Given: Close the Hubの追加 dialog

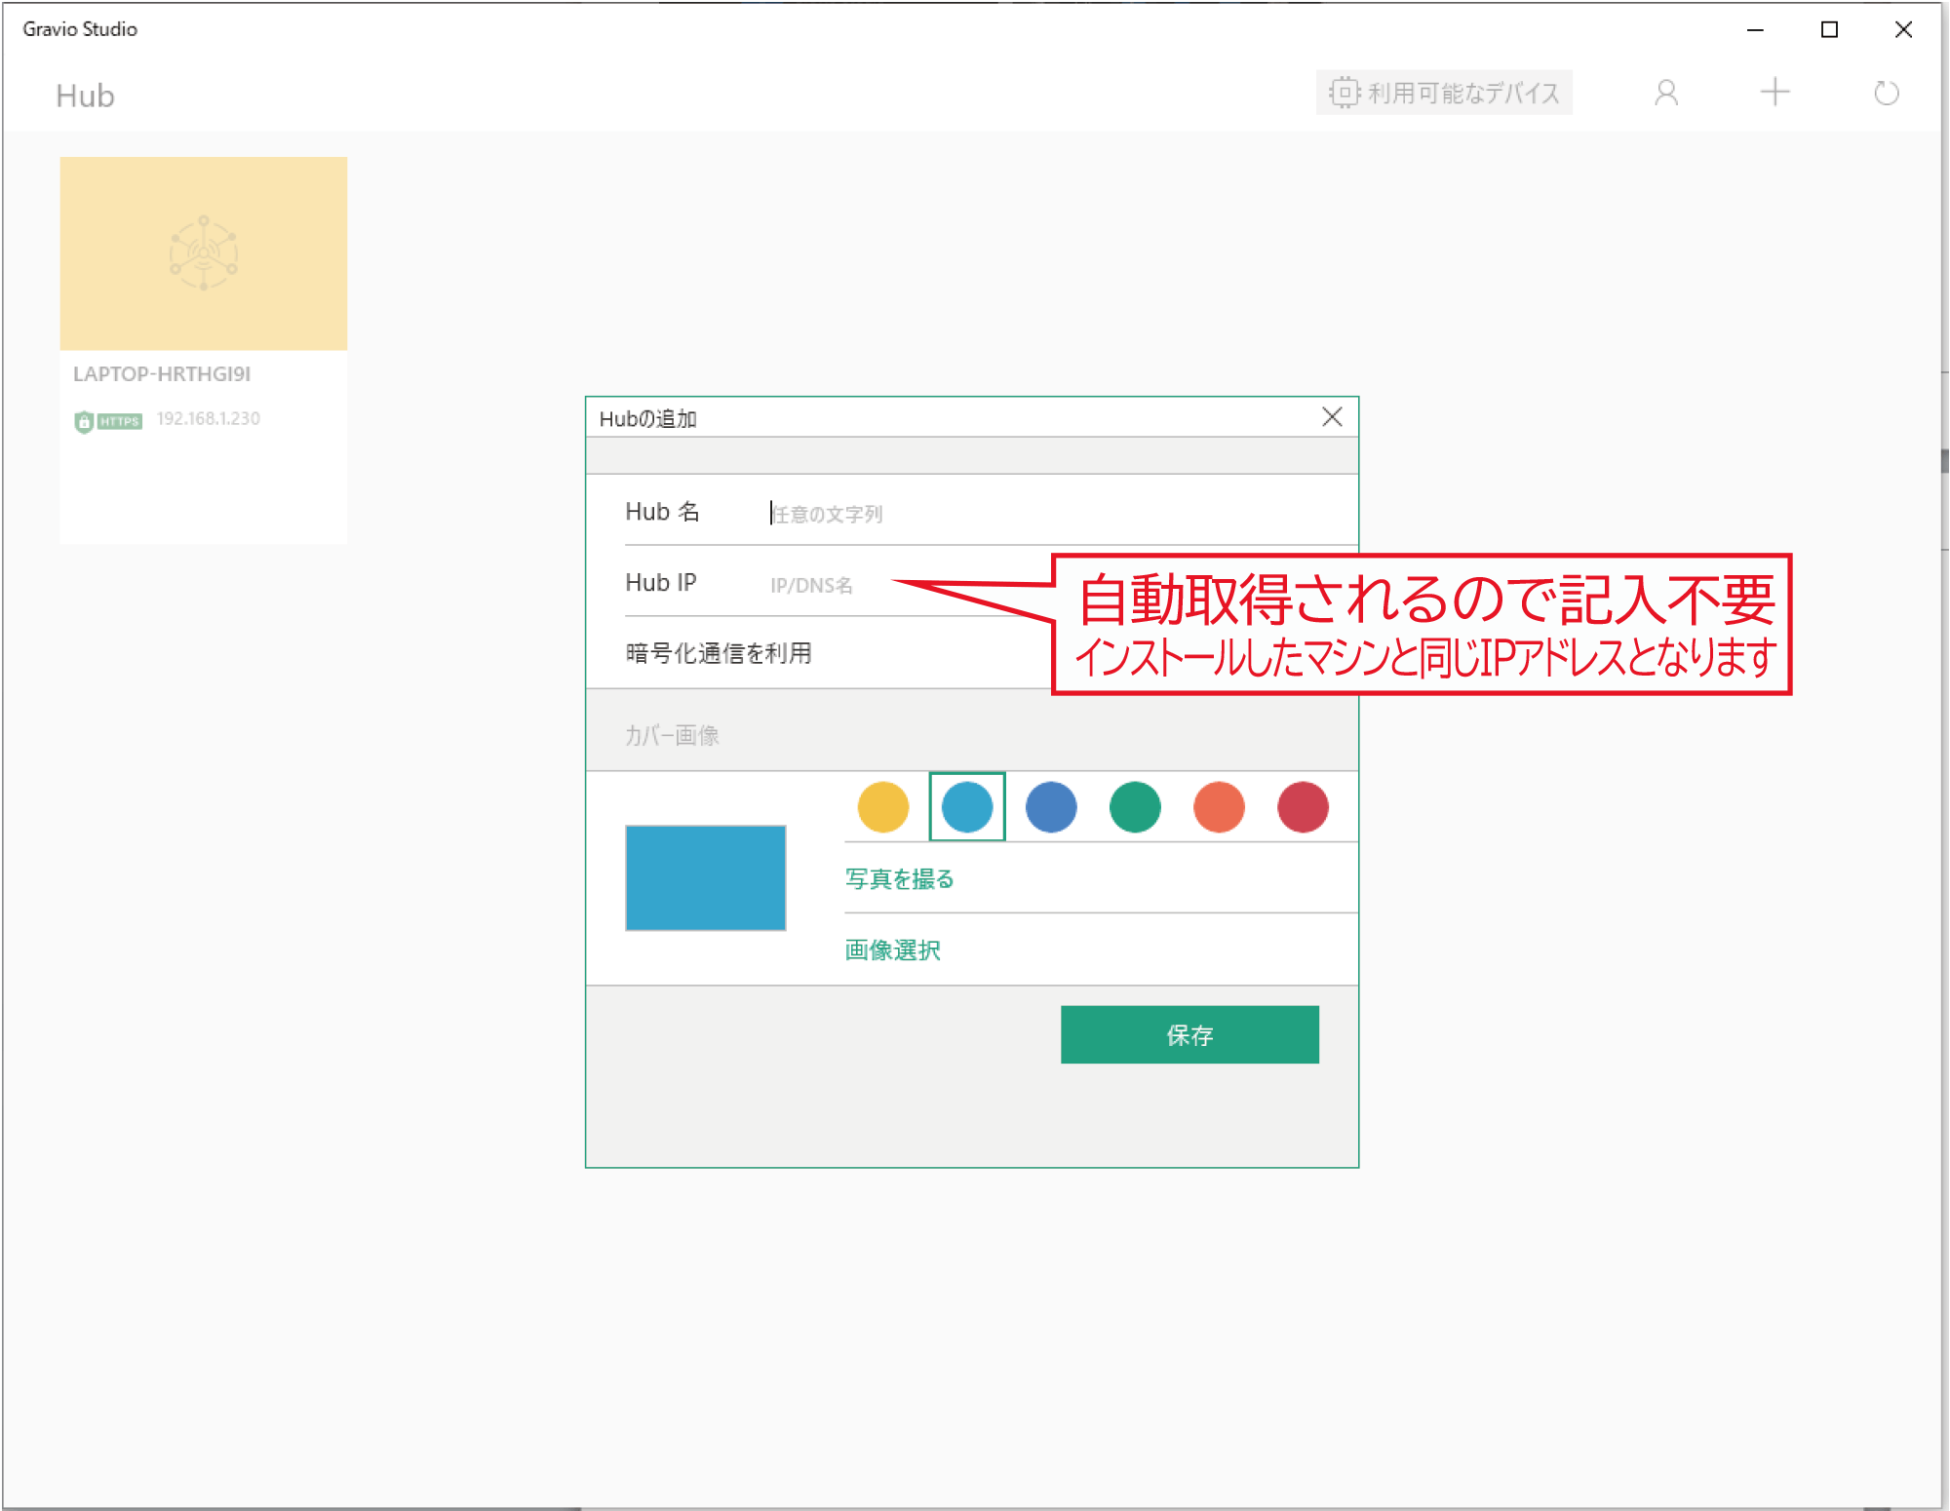Looking at the screenshot, I should coord(1332,417).
